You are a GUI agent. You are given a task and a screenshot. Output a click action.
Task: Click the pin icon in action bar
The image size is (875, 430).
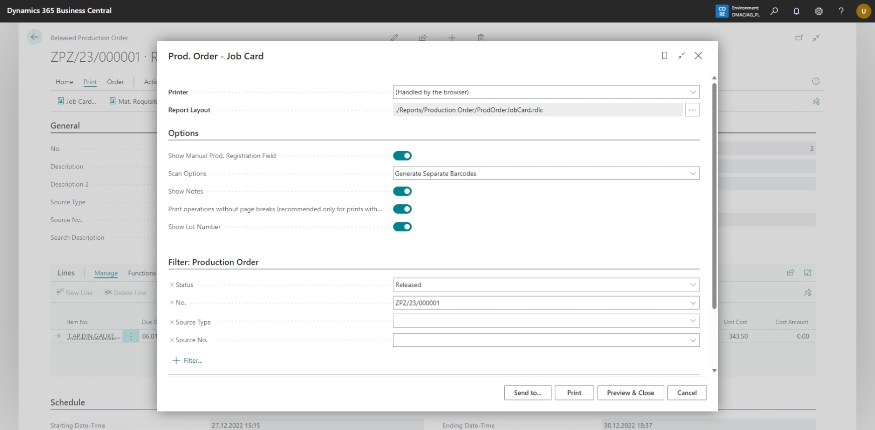point(816,101)
